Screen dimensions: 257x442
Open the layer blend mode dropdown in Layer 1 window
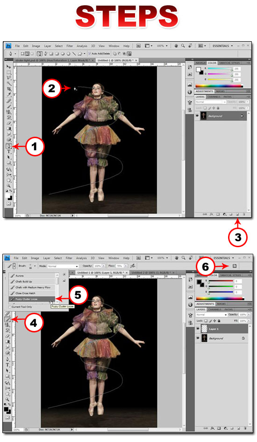click(x=212, y=315)
